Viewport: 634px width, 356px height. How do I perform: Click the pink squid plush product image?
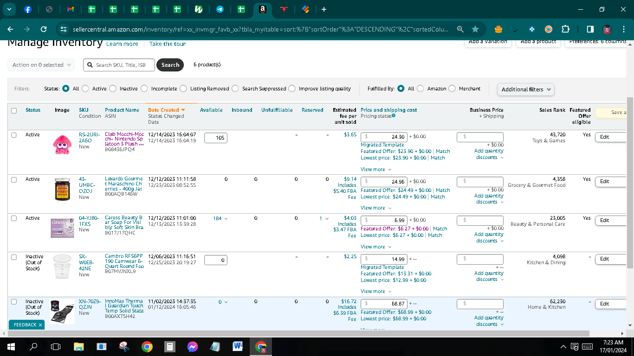[62, 144]
